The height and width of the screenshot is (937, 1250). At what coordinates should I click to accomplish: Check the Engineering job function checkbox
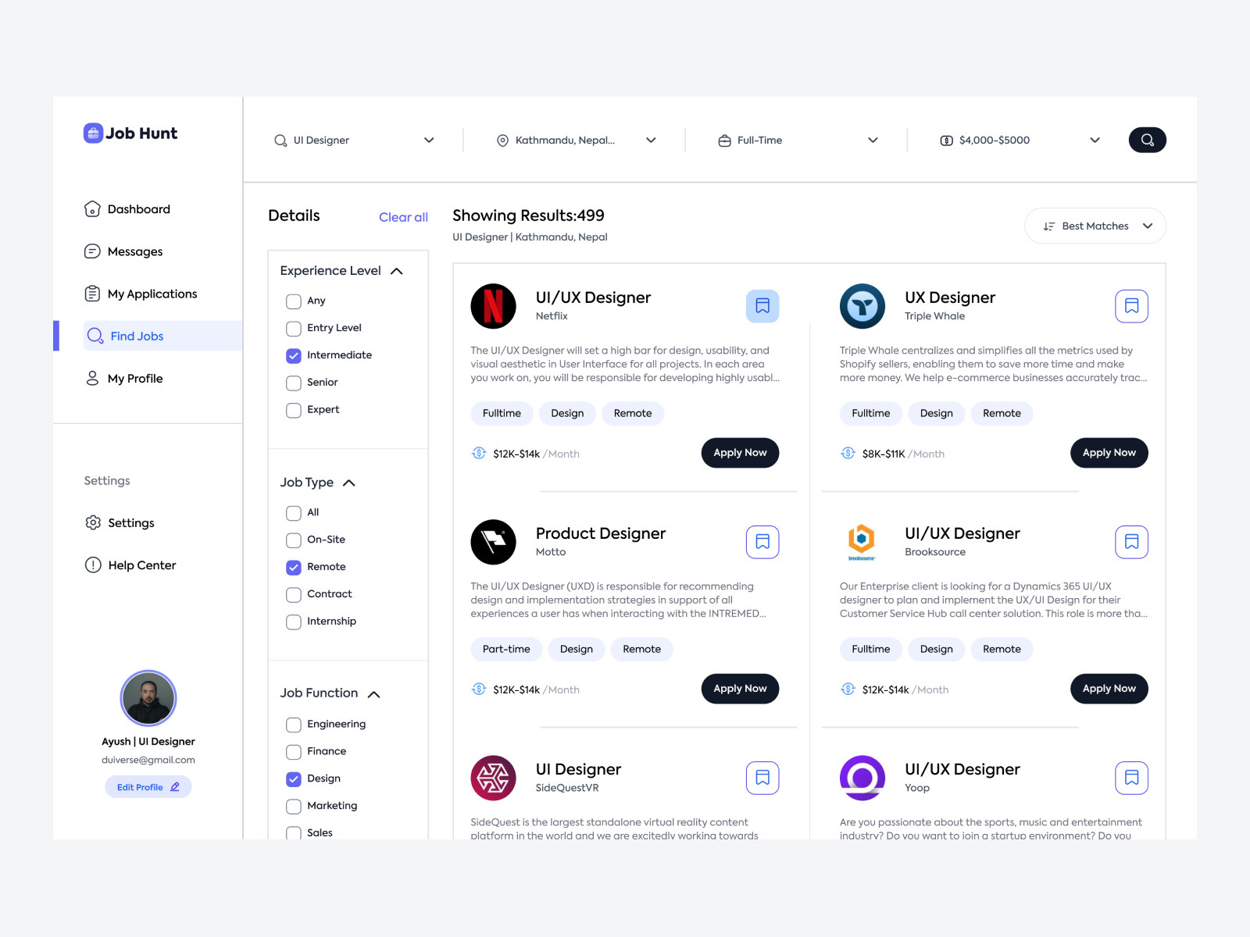coord(294,725)
